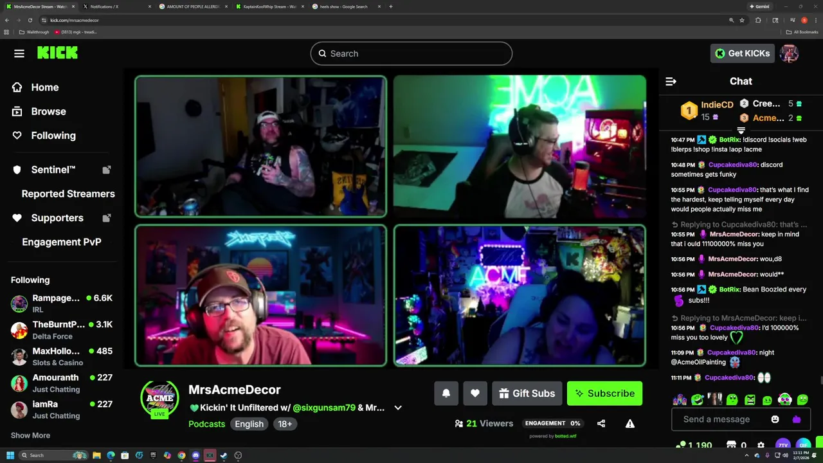Open chat settings gear icon

click(761, 445)
